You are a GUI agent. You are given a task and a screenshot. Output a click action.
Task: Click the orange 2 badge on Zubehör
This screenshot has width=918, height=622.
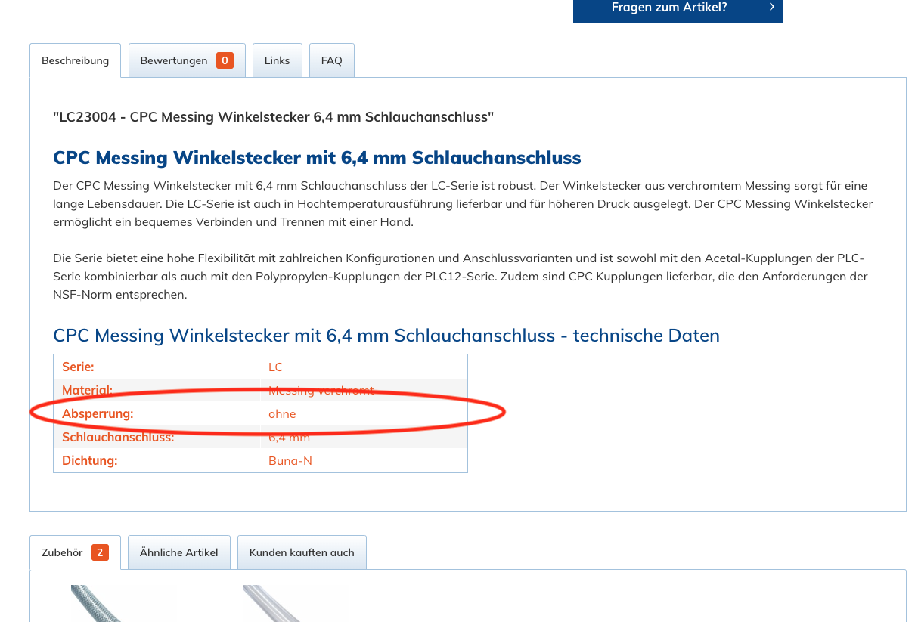(x=100, y=552)
